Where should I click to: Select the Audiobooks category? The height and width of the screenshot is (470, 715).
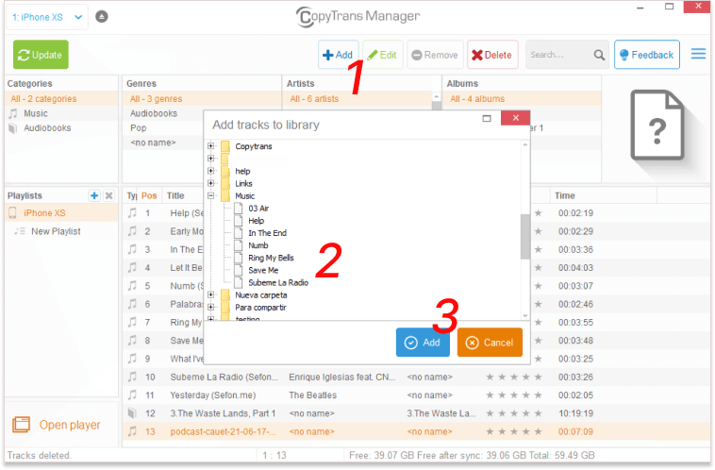pyautogui.click(x=61, y=127)
